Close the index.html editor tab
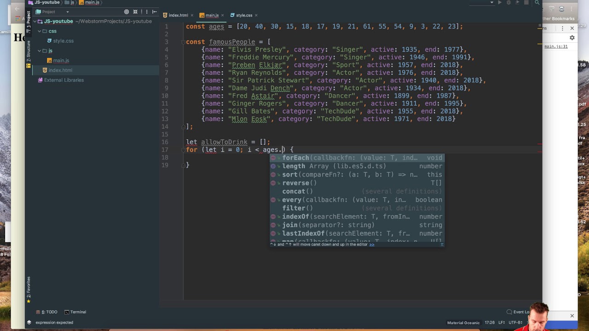 pos(192,16)
